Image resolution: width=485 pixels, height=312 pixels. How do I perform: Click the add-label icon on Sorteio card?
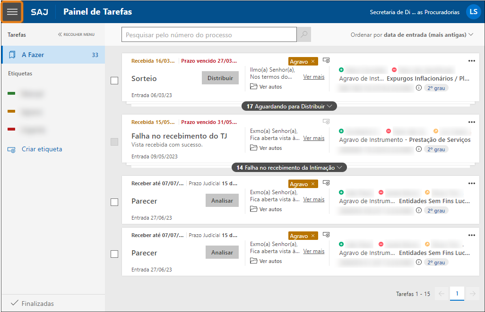[326, 60]
